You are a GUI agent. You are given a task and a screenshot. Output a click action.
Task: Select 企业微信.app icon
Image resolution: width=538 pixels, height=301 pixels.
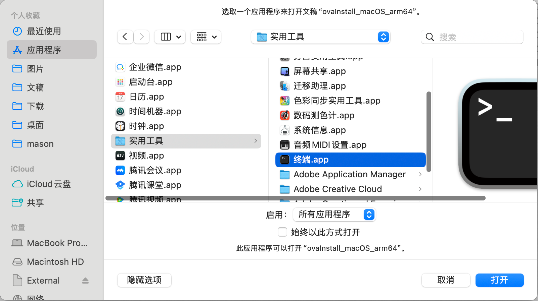pyautogui.click(x=120, y=67)
